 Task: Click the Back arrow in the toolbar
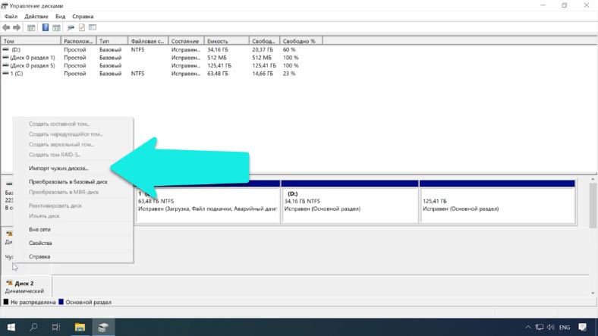pyautogui.click(x=6, y=27)
